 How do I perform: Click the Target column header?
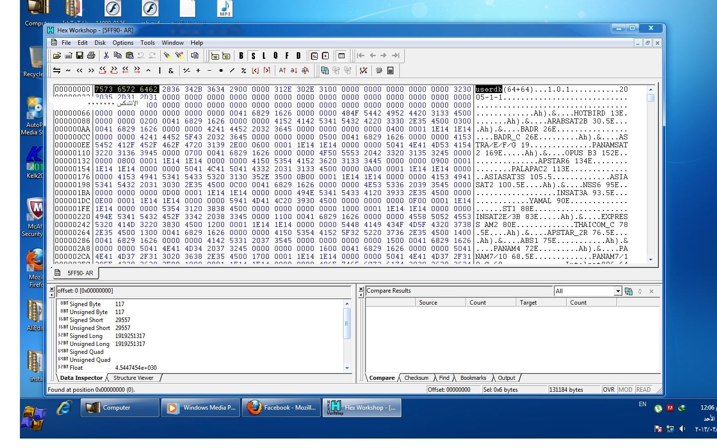pos(541,303)
